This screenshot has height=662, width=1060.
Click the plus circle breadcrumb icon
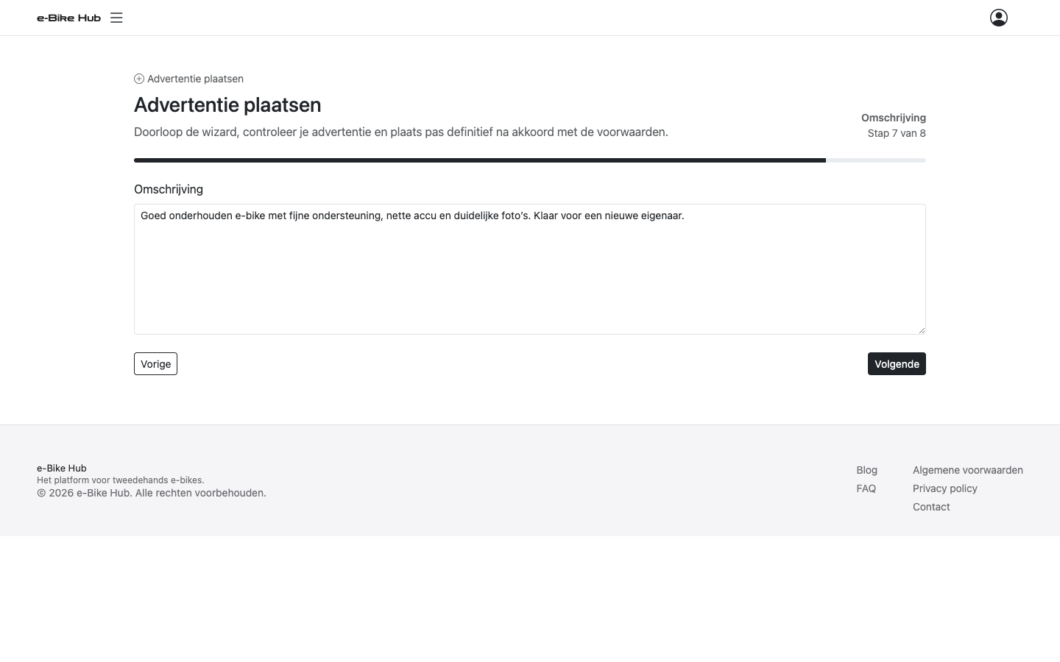coord(139,79)
